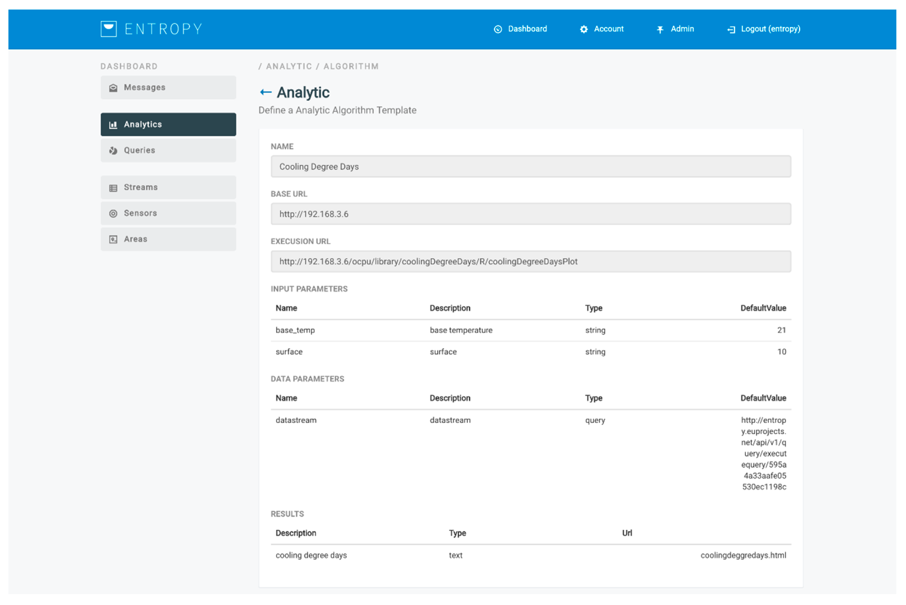
Task: Open Queries in the sidebar
Action: 168,150
